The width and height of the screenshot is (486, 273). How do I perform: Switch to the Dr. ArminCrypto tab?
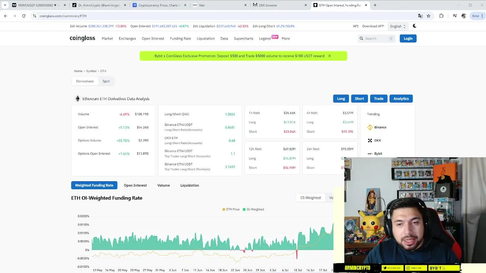99,5
